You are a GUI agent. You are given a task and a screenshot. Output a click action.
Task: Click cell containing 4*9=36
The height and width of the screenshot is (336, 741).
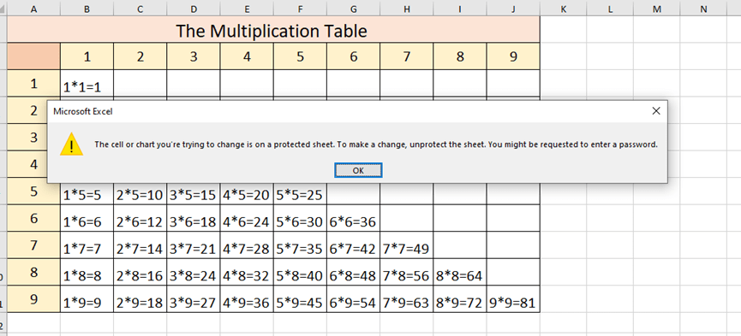(x=247, y=298)
